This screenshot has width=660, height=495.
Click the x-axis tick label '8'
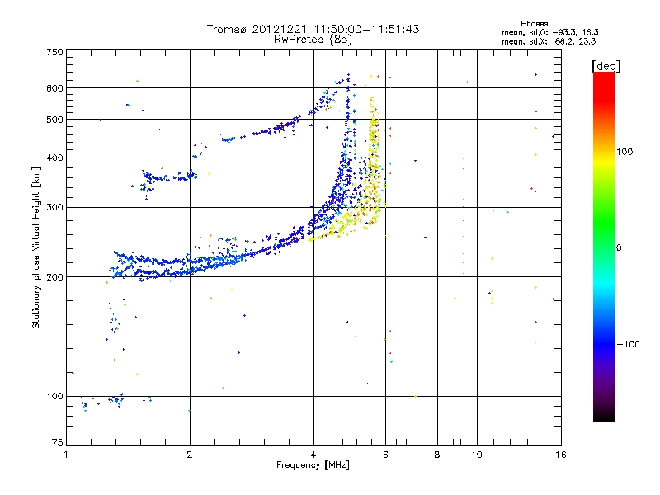437,455
